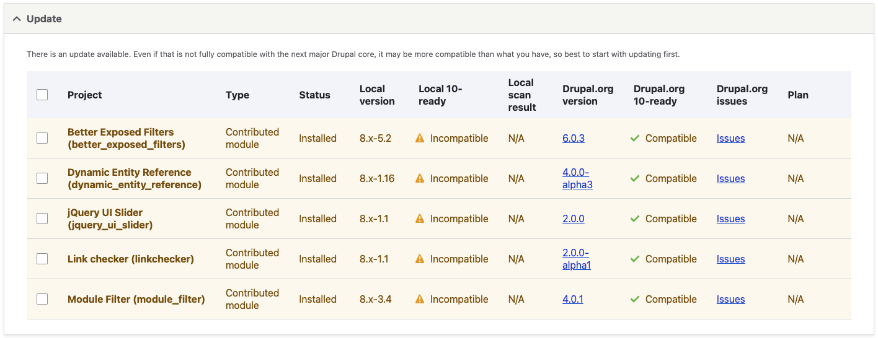Click the Local scan result column header
The height and width of the screenshot is (338, 878).
pos(522,95)
